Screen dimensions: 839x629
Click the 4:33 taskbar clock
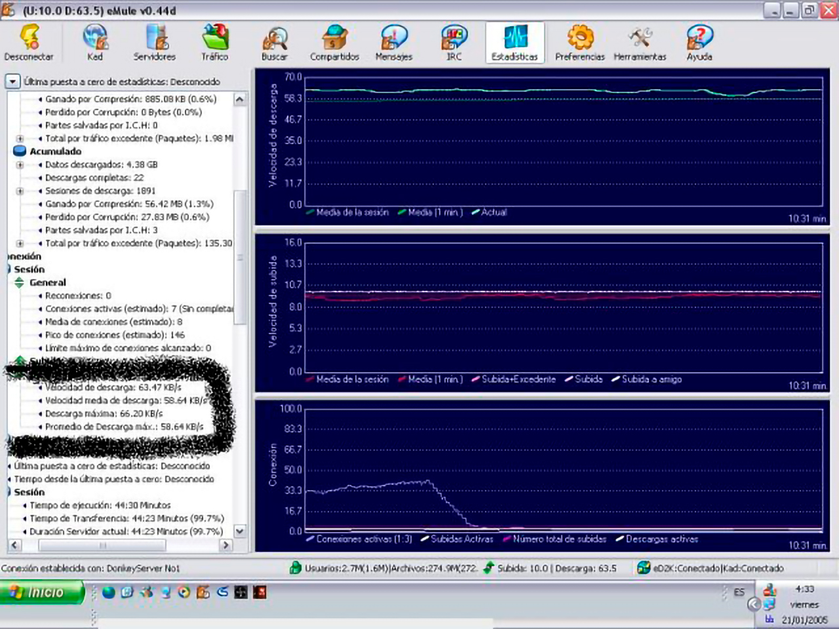coord(804,589)
